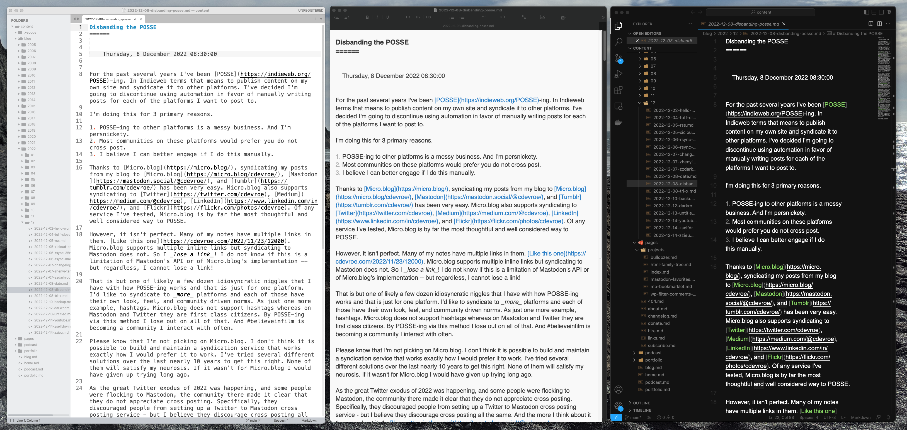Expand the OUTLINE section in explorer
The width and height of the screenshot is (907, 430).
(x=641, y=403)
